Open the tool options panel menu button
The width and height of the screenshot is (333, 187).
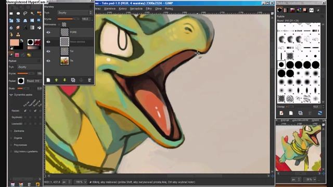pyautogui.click(x=40, y=61)
